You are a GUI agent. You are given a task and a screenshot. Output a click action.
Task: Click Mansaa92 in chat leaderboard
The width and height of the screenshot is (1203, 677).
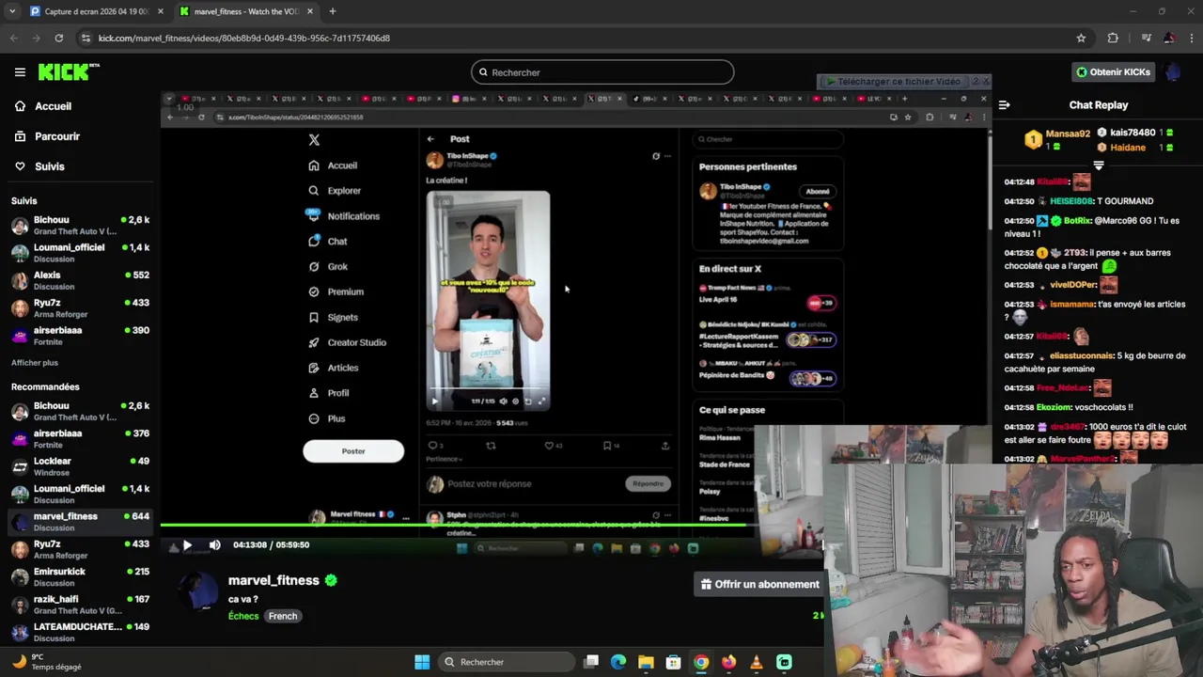pos(1068,134)
